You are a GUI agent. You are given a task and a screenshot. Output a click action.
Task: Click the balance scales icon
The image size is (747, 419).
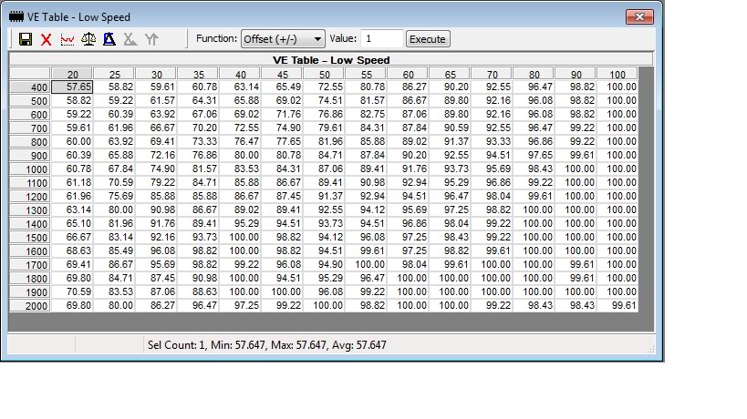coord(88,39)
